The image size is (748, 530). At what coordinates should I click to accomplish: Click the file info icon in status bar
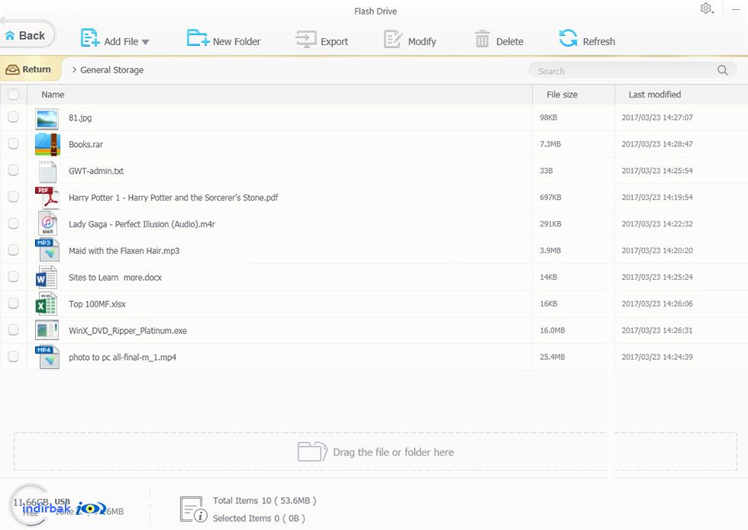[193, 509]
